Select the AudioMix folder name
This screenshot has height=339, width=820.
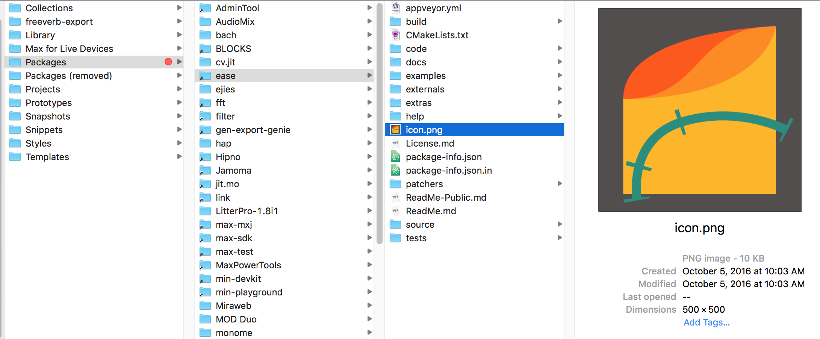[235, 21]
